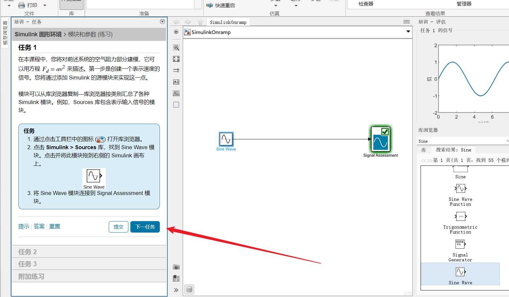
Task: Click the Sine Wave image in task instructions
Action: 94,179
